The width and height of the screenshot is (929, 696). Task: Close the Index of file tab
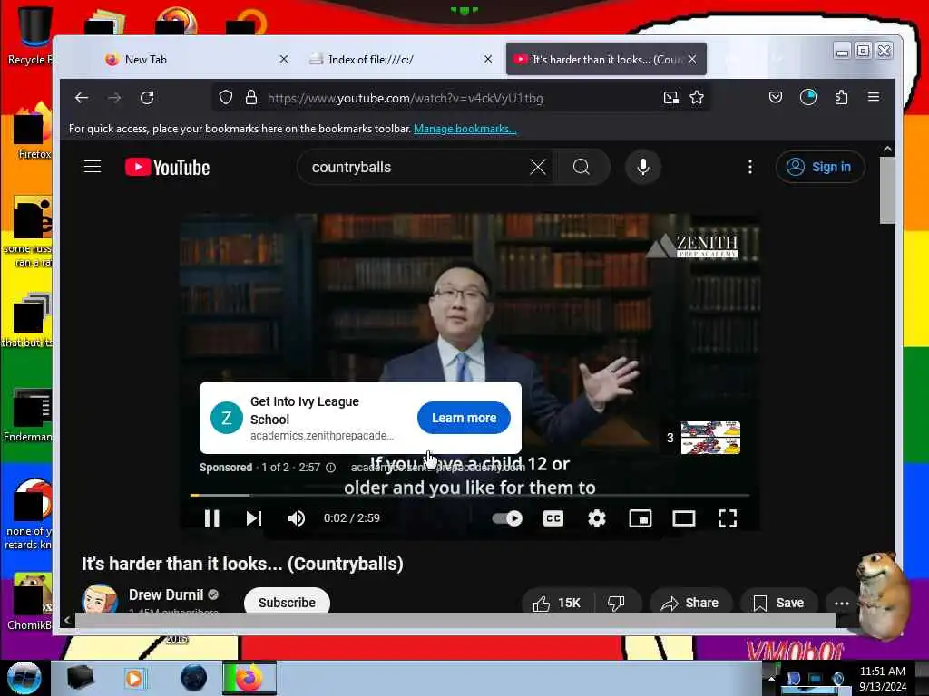[487, 59]
